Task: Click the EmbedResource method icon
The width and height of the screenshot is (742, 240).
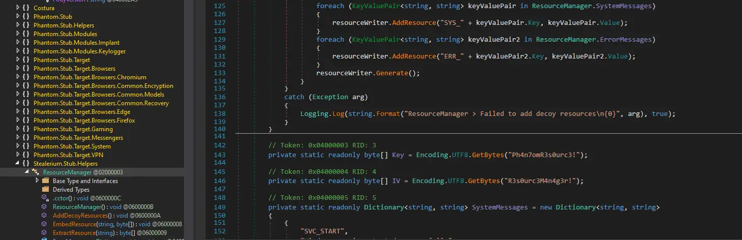Action: click(44, 224)
